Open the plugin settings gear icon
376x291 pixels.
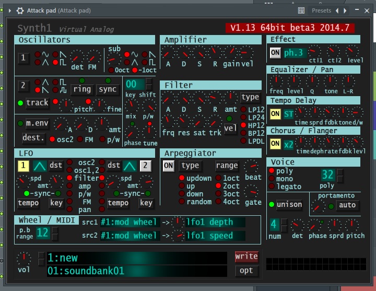pos(20,10)
